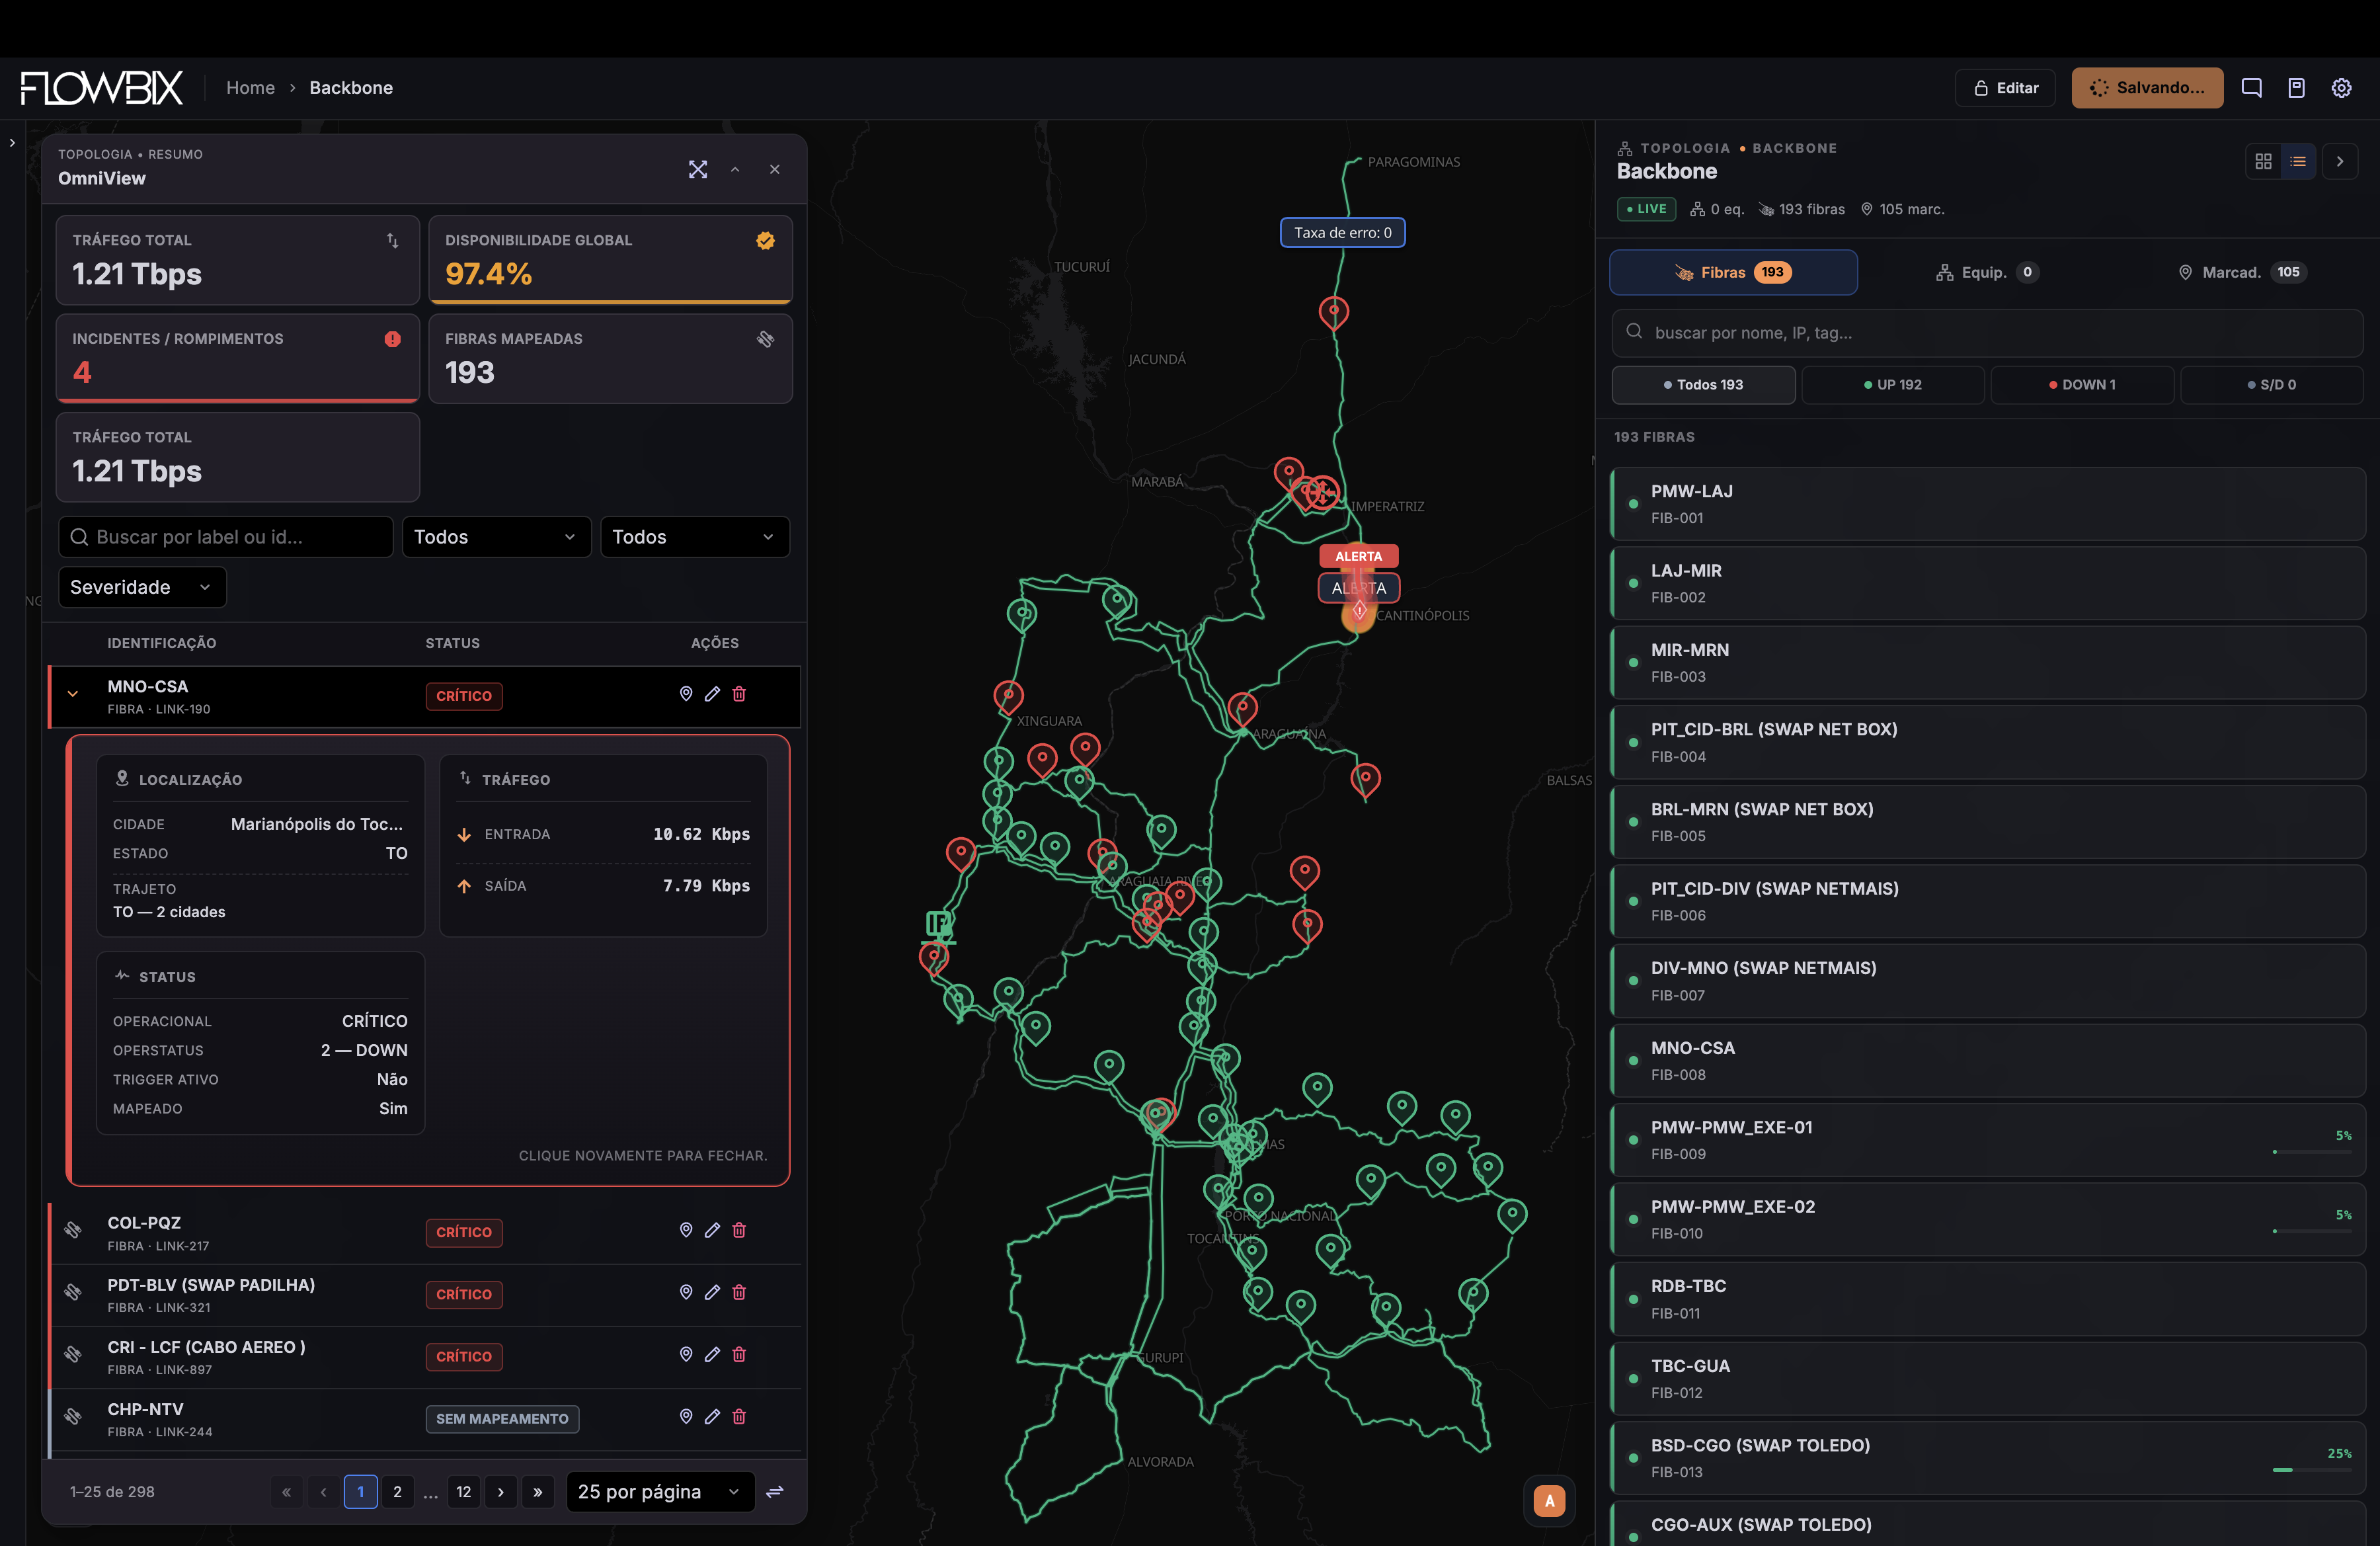Collapse the OmniView panel with up chevron
This screenshot has height=1546, width=2380.
pos(735,169)
